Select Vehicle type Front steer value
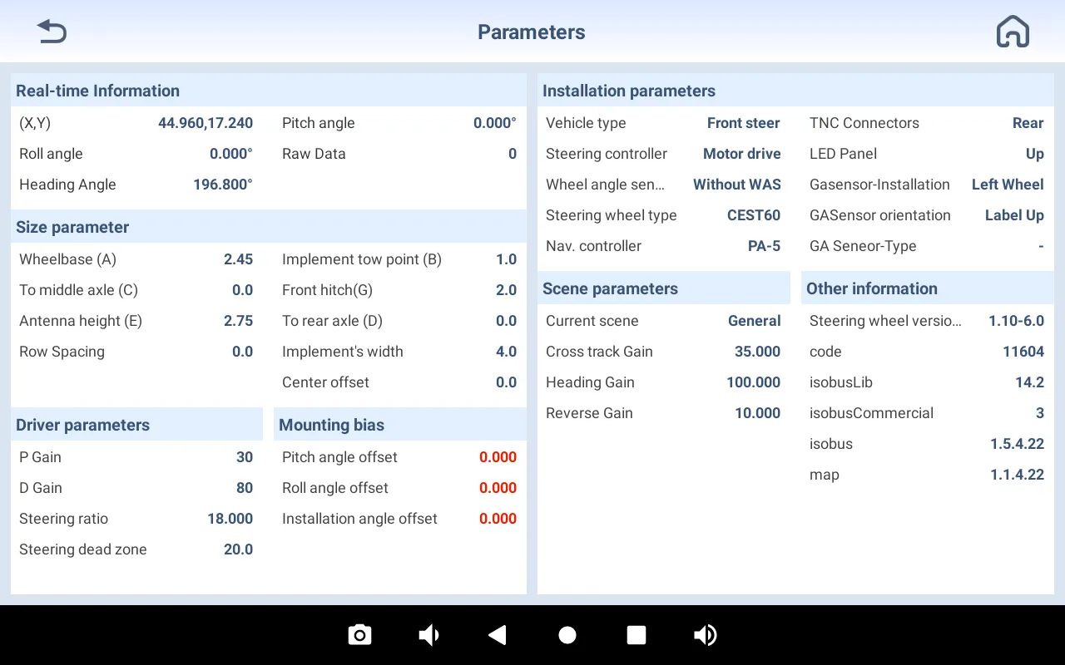Screen dimensions: 1065x665 pyautogui.click(x=743, y=123)
